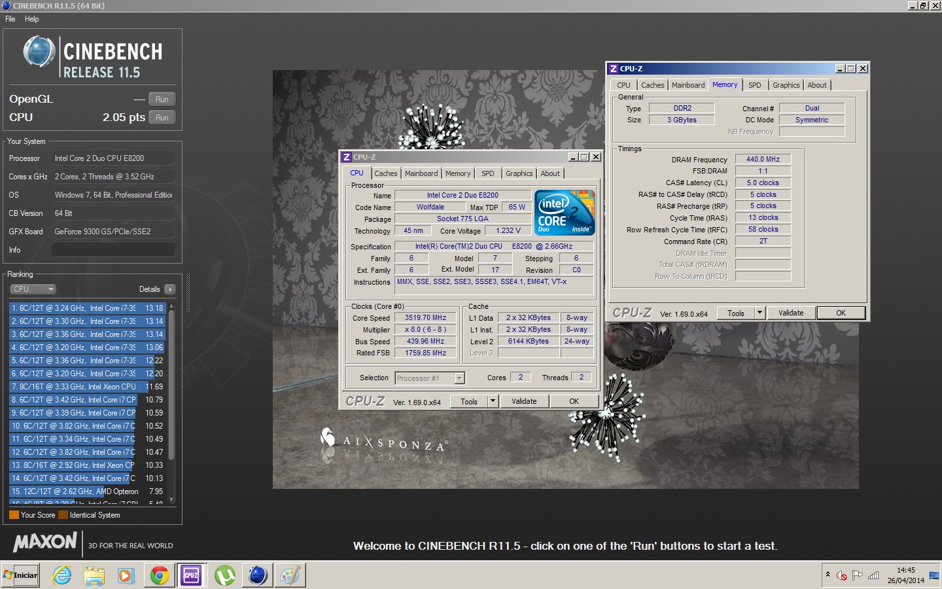Click DRAM Frequency value 440.0 MHz

coord(763,160)
